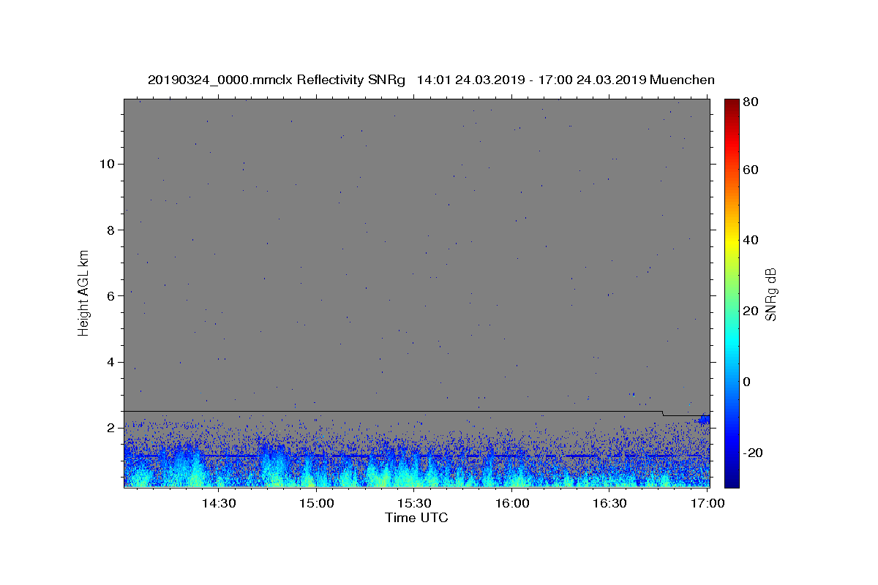The width and height of the screenshot is (878, 585).
Task: Click the 16:30 time axis label
Action: 609,503
